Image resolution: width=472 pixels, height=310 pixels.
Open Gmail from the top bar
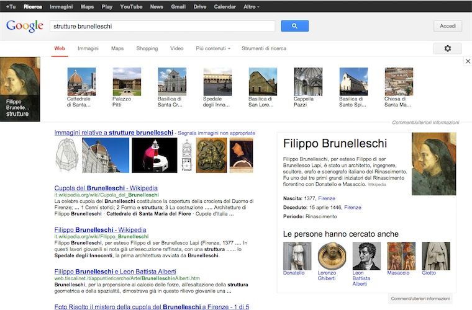point(178,7)
